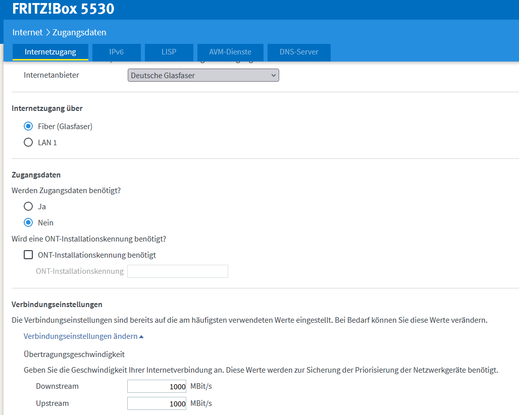Viewport: 519px width, 415px height.
Task: Click the Übertragungsgeschwindigkeit label
Action: [x=74, y=354]
